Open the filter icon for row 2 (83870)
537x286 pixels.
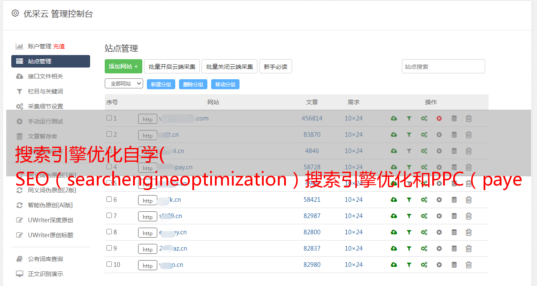click(x=409, y=135)
